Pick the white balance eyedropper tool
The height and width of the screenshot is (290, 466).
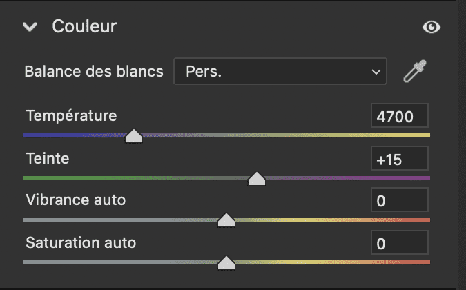pyautogui.click(x=416, y=71)
